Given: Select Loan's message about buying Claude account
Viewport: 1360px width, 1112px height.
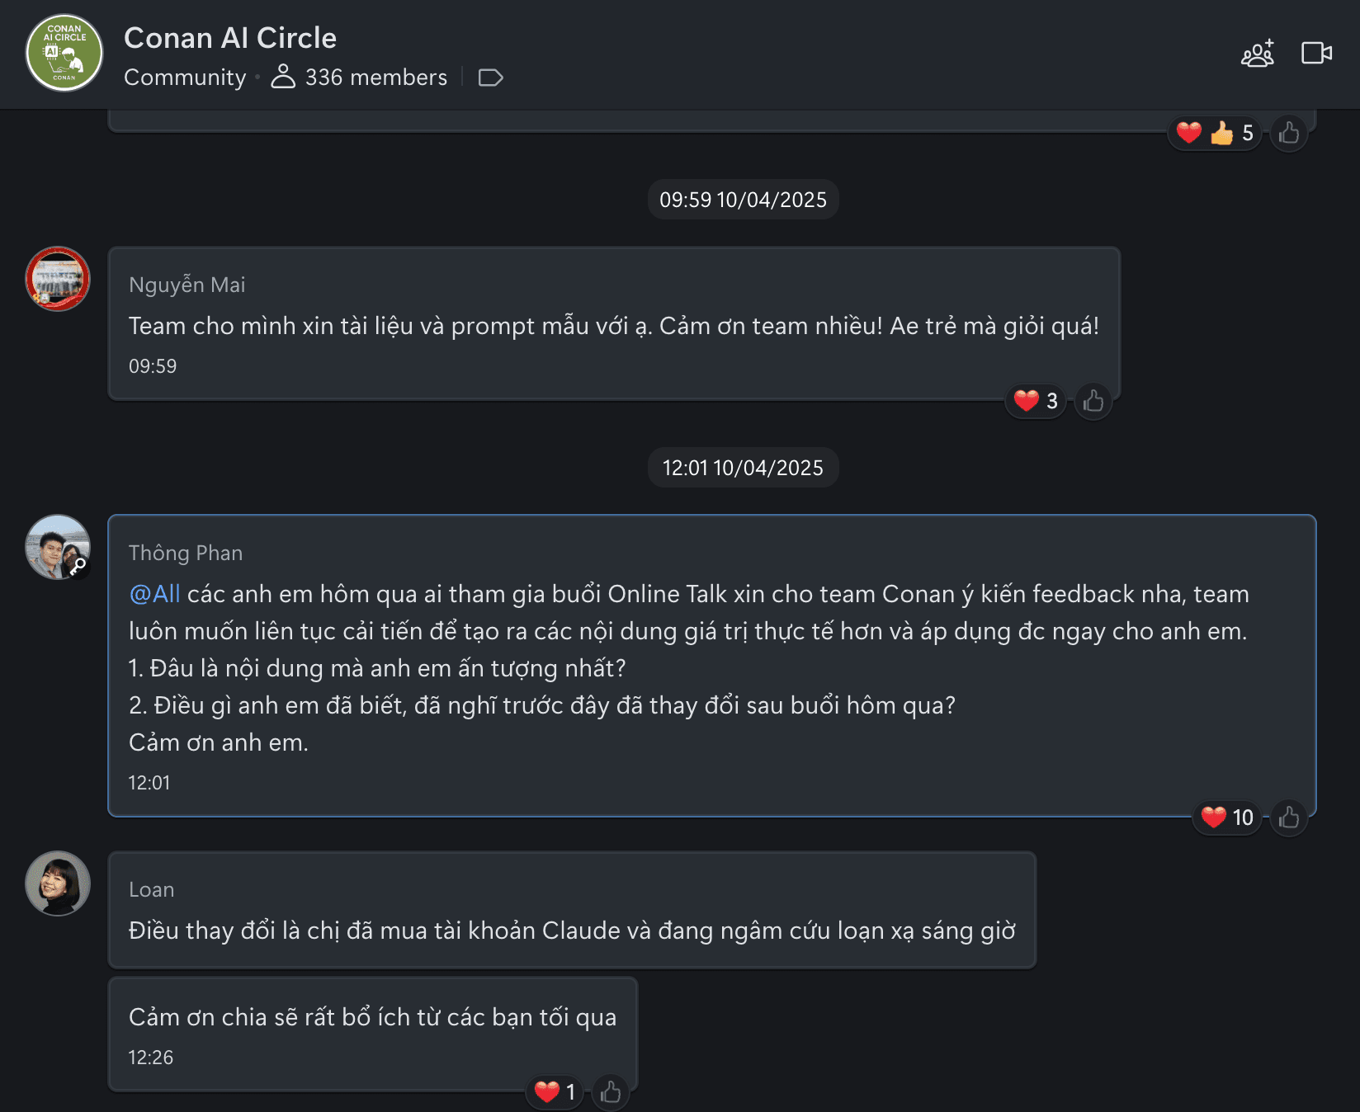Looking at the screenshot, I should tap(572, 931).
